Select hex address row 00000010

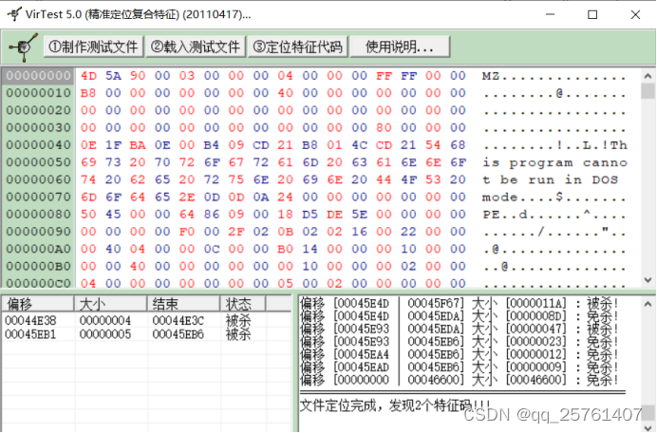click(38, 93)
